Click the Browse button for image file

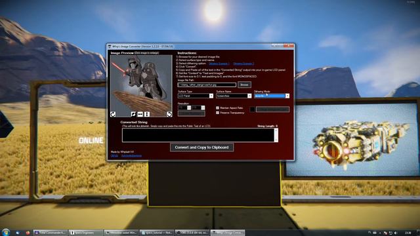[244, 85]
